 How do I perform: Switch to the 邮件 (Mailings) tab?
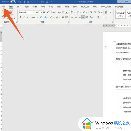[x=59, y=7]
